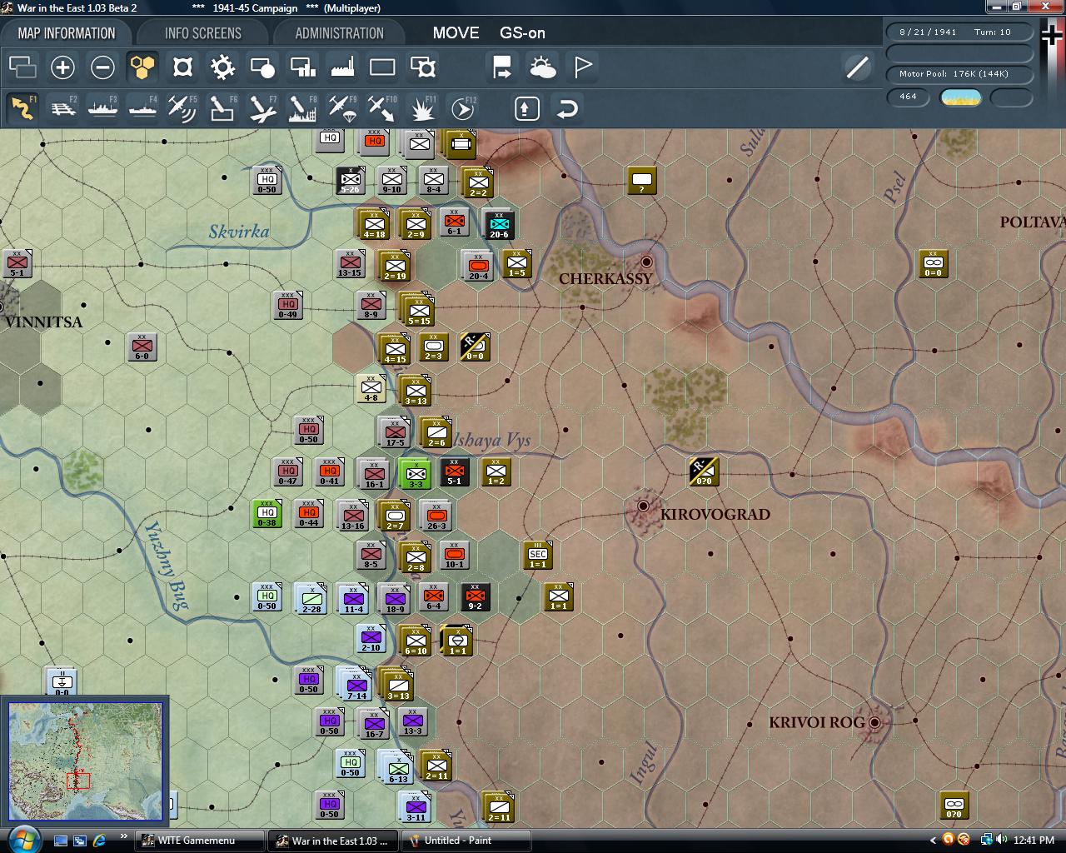
Task: Open the MAP INFORMATION tab
Action: pyautogui.click(x=67, y=33)
